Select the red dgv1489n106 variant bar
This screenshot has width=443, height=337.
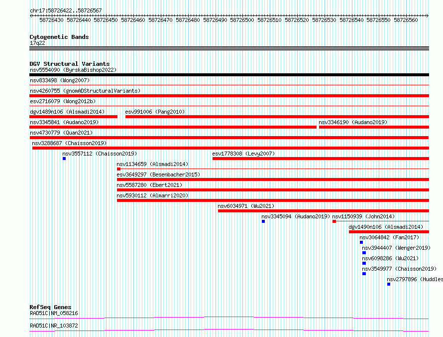coord(74,117)
